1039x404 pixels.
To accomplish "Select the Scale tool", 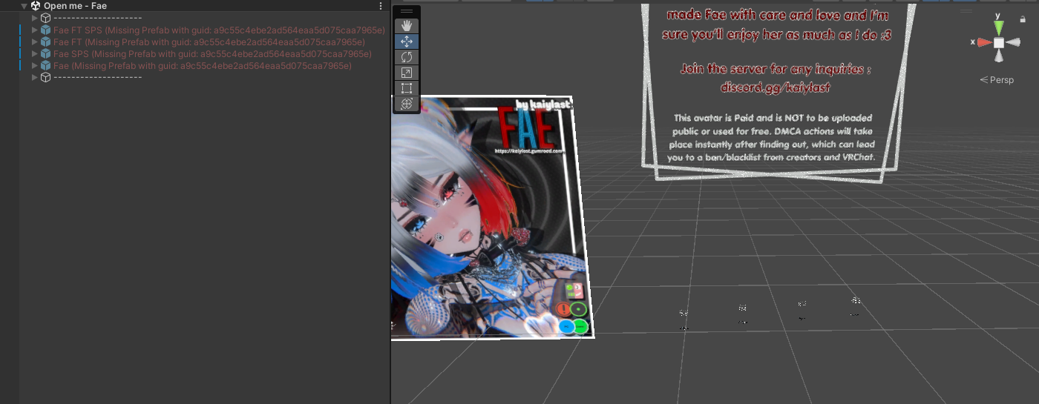I will (x=407, y=73).
